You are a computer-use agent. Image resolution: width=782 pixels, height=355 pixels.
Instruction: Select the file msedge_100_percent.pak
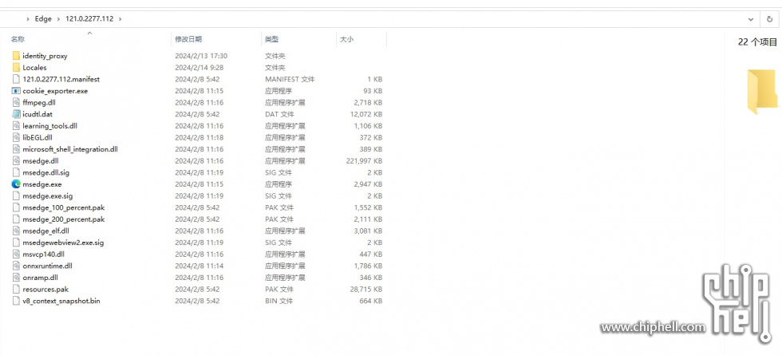point(63,207)
